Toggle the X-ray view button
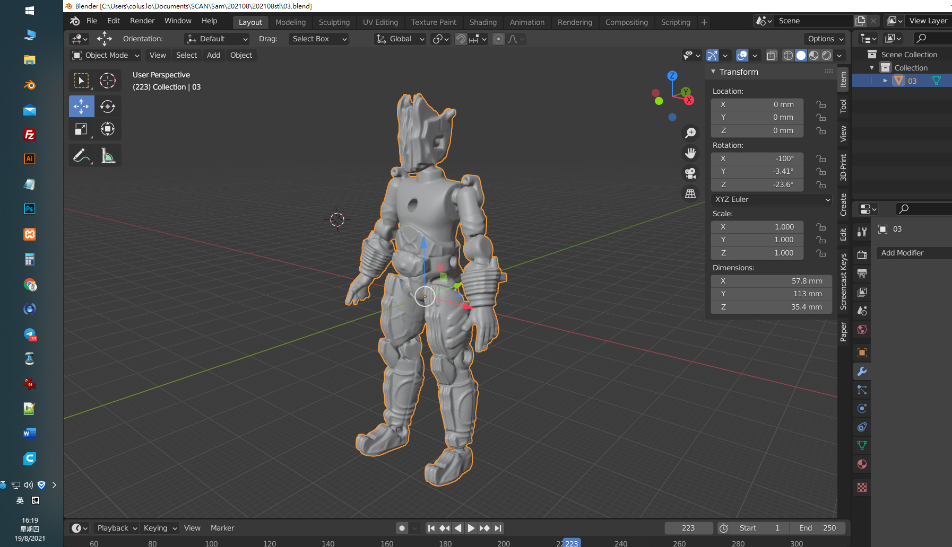This screenshot has width=952, height=547. pos(772,56)
